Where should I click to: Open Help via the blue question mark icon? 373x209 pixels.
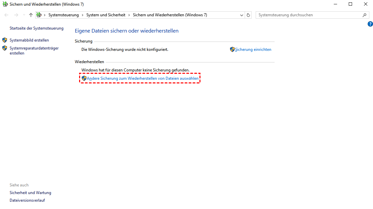point(370,24)
